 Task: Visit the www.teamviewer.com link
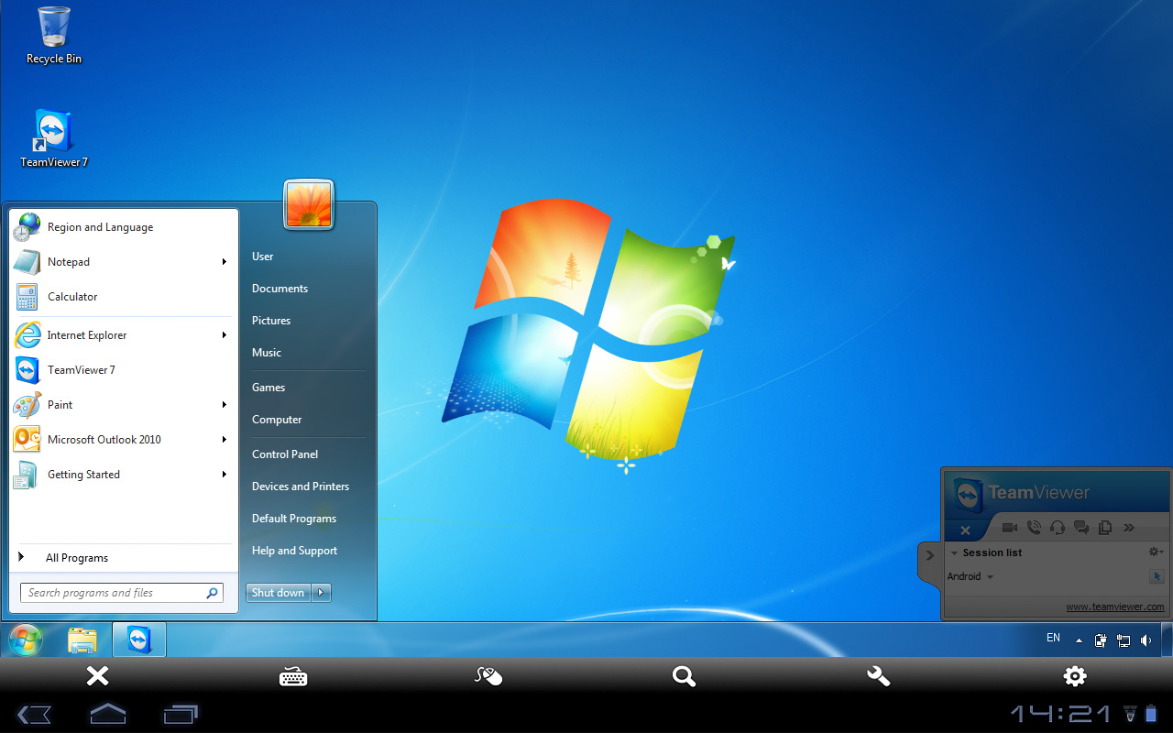pos(1115,607)
